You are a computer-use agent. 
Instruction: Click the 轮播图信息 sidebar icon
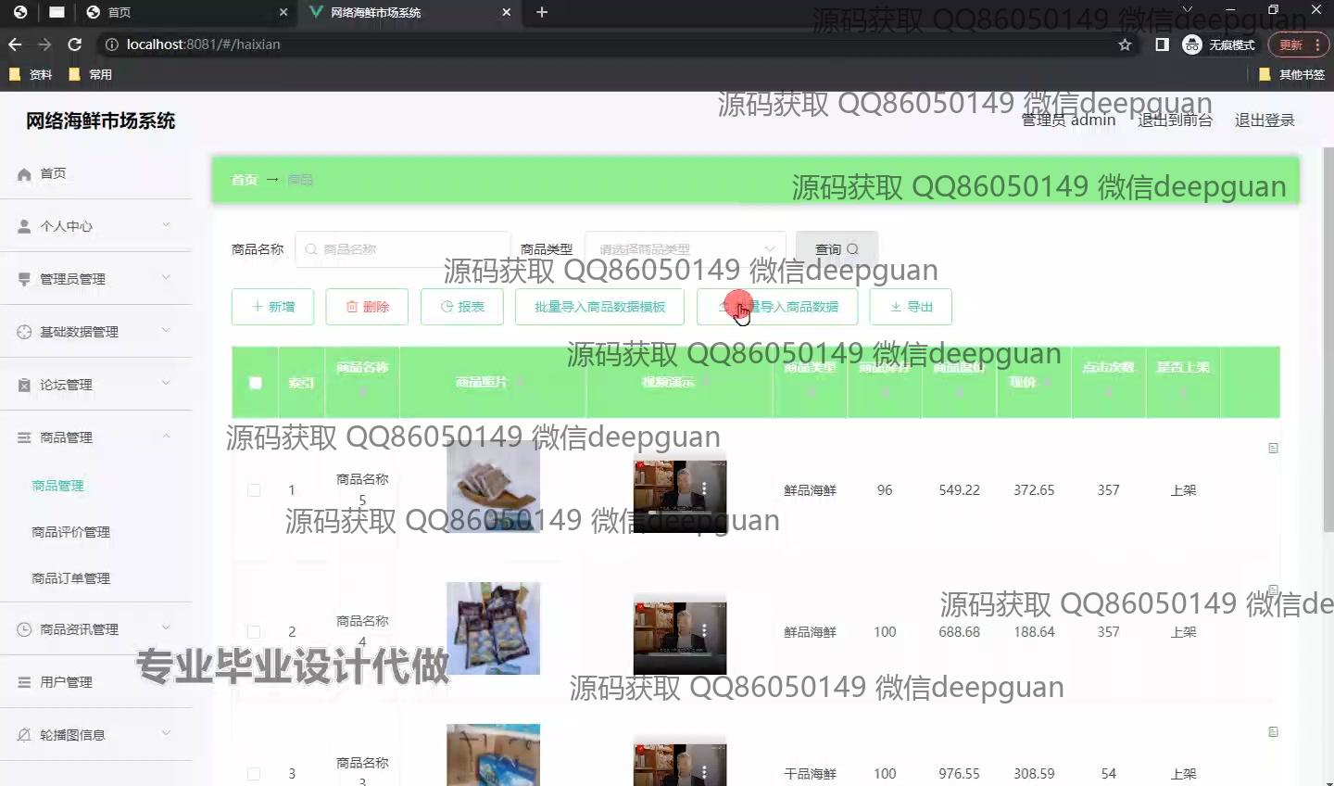click(24, 735)
